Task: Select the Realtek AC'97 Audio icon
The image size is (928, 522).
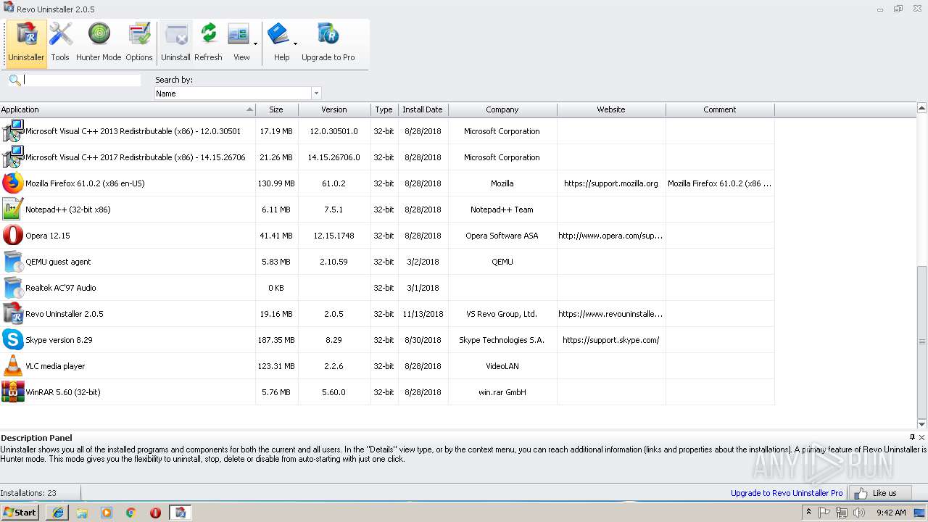Action: (12, 288)
